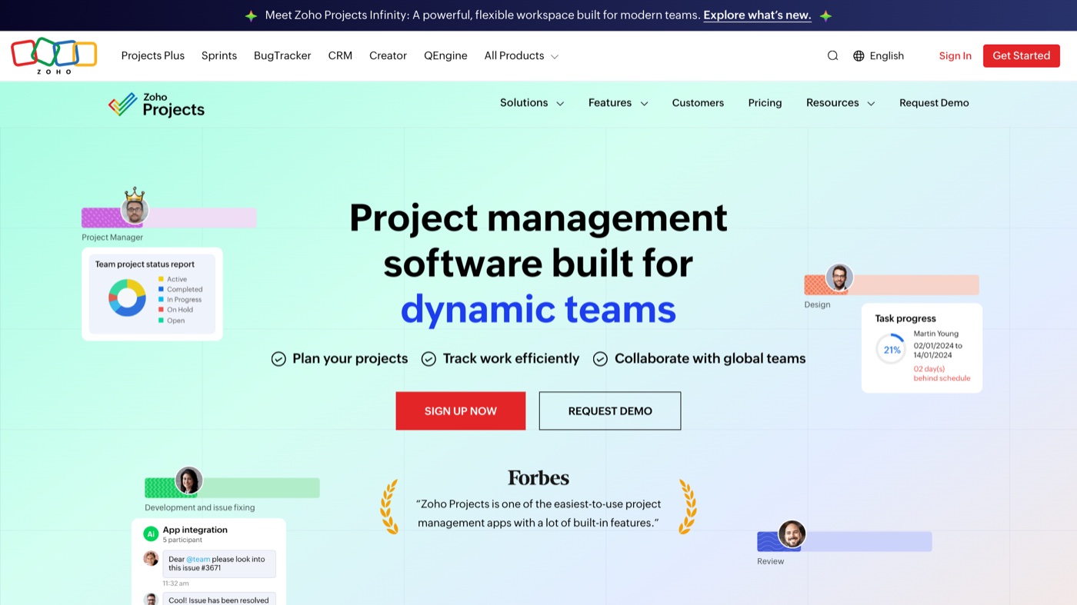1077x605 pixels.
Task: Click Request Demo in navigation bar
Action: (934, 103)
